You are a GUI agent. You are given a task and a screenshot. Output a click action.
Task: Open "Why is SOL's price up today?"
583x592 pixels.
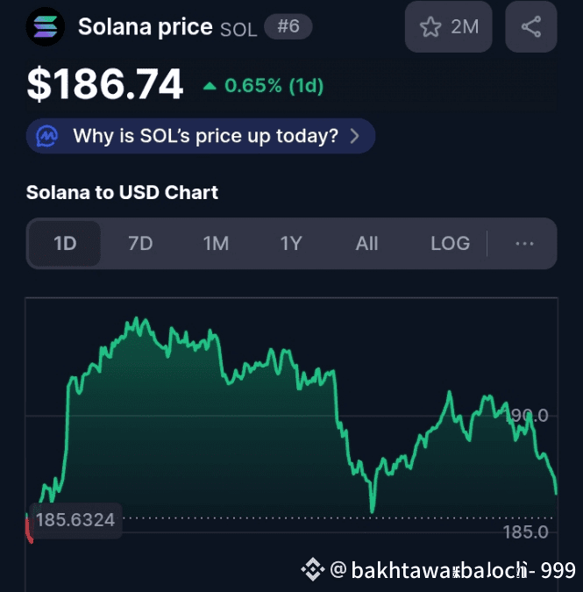[205, 136]
